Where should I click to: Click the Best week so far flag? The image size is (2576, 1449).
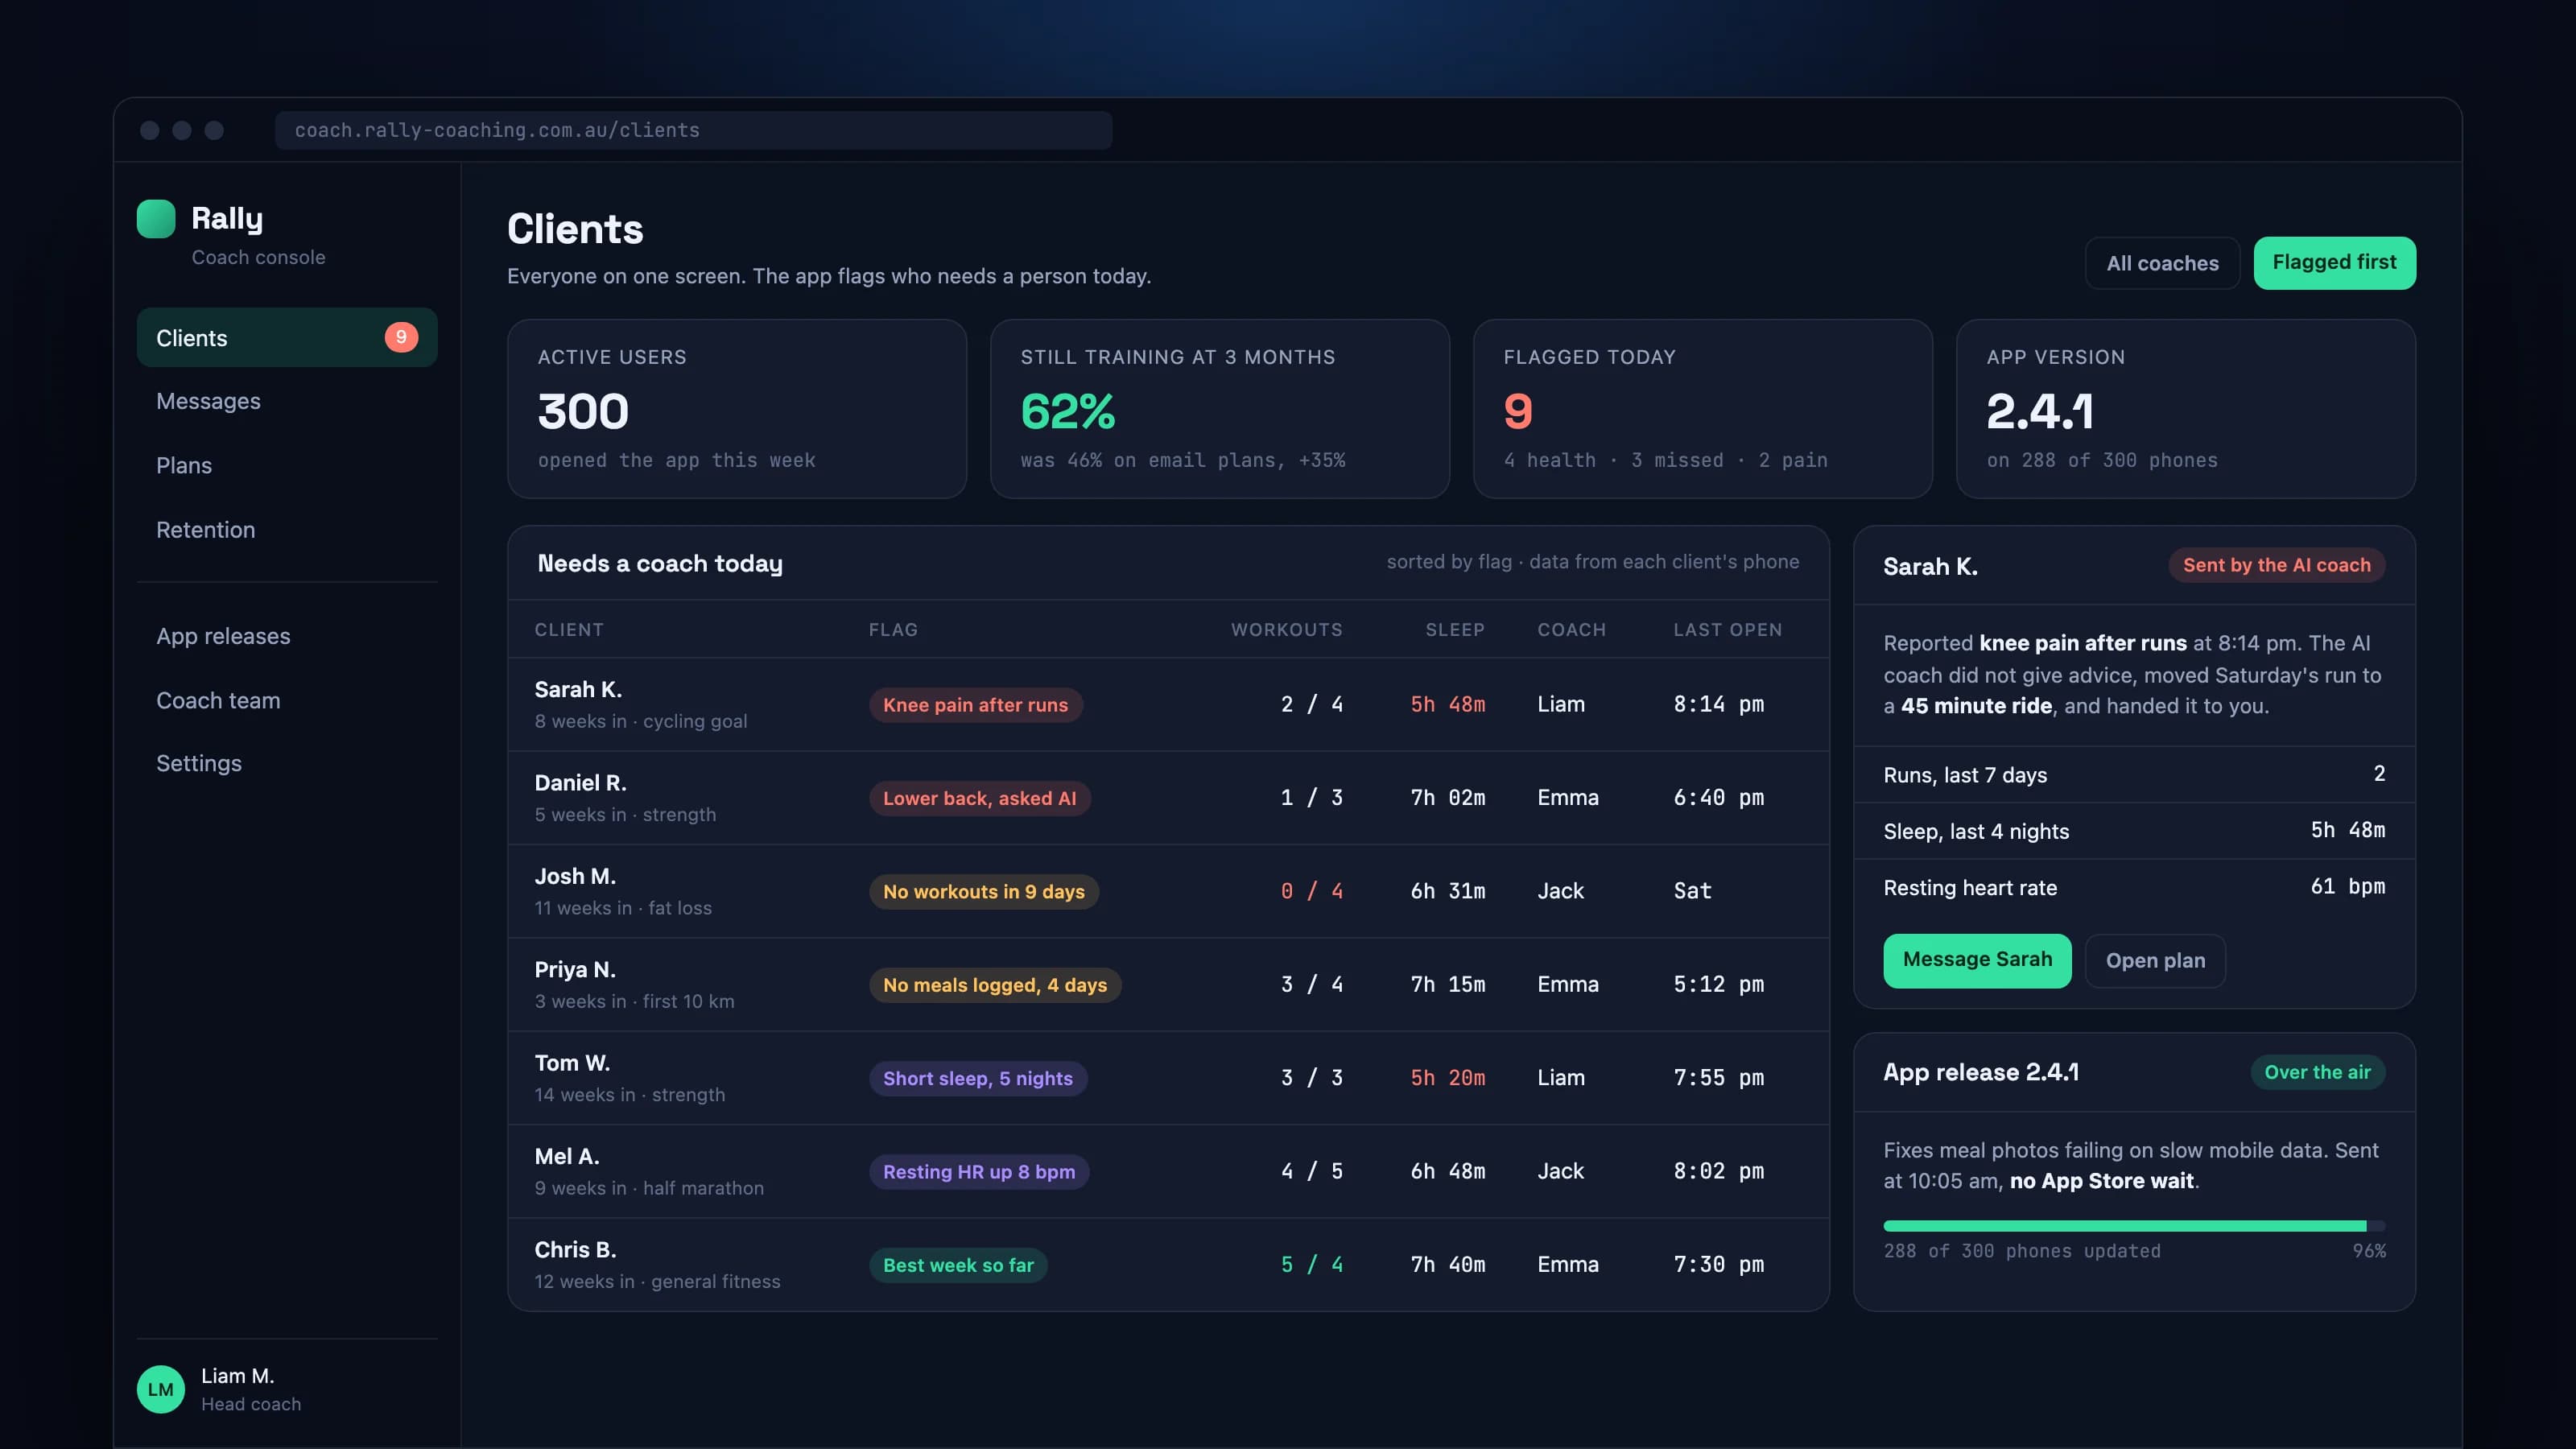(958, 1265)
